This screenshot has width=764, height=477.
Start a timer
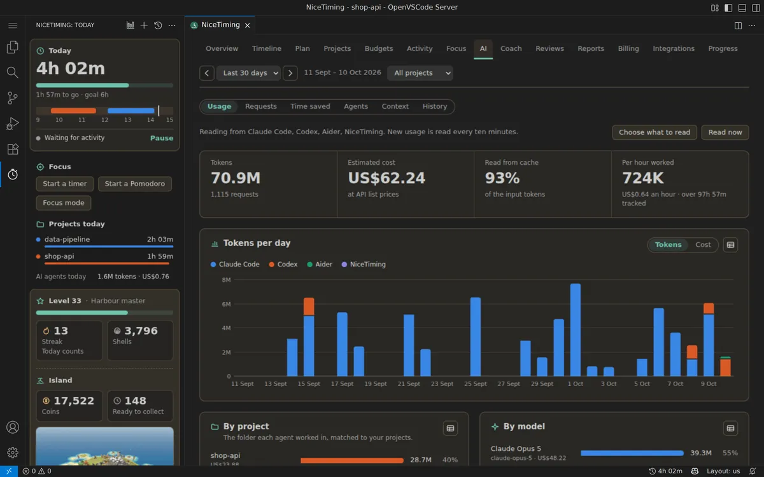[65, 184]
